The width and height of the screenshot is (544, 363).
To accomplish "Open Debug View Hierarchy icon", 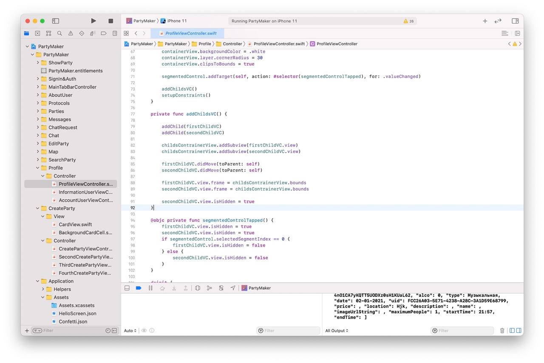I will [198, 288].
